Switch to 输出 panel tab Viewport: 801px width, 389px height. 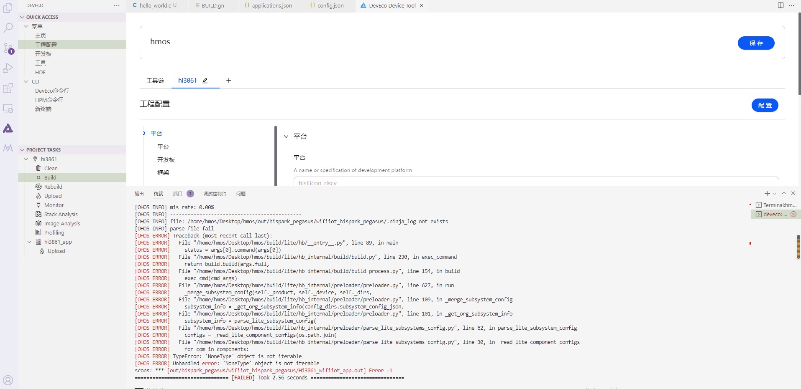click(139, 194)
